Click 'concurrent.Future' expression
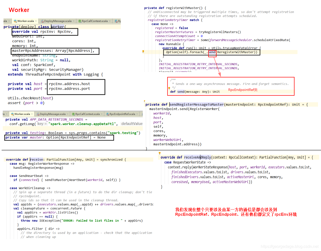321x251 pixels. (x=66, y=208)
